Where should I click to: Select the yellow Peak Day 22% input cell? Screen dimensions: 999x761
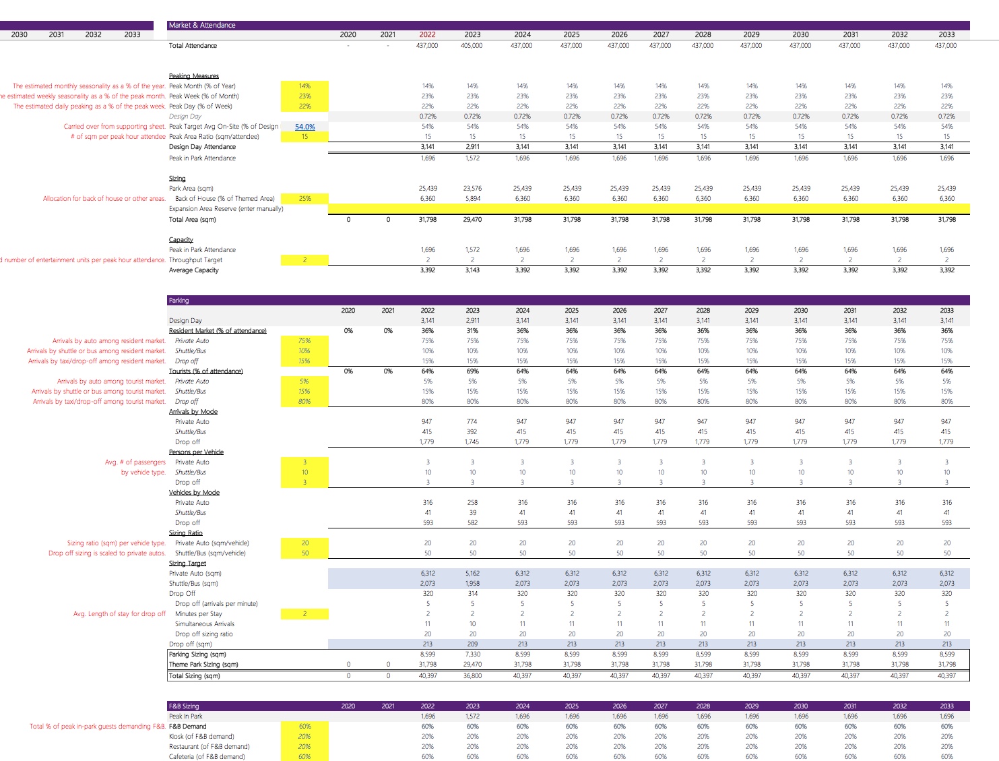point(304,106)
